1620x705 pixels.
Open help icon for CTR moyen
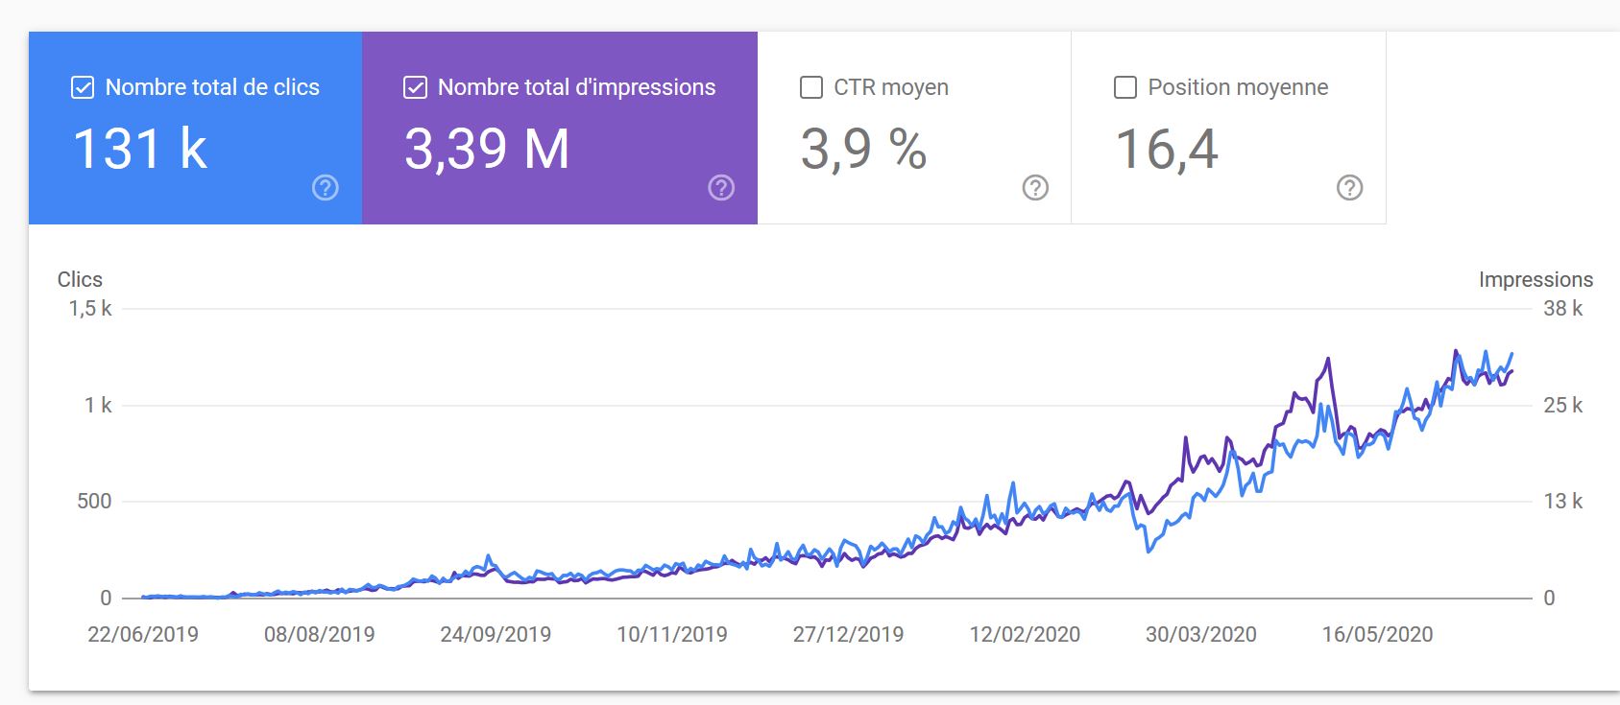point(1035,188)
